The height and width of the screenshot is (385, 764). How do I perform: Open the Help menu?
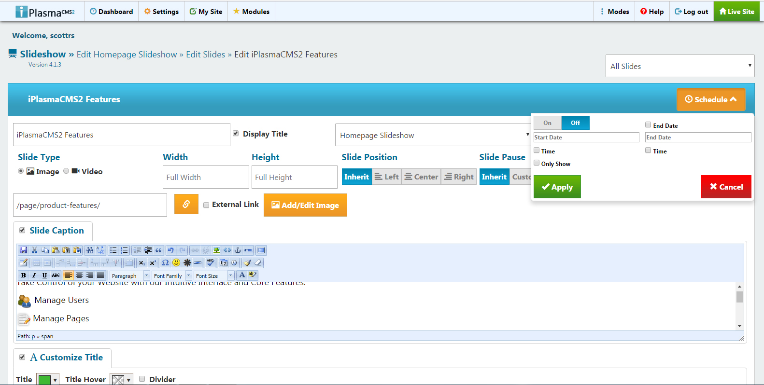652,12
